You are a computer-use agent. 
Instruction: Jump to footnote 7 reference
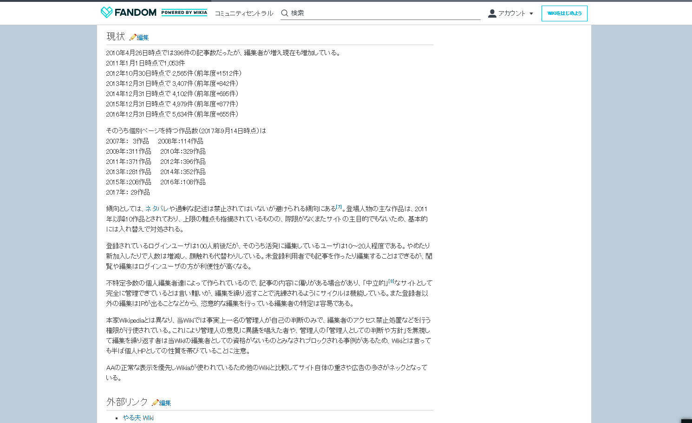click(339, 207)
